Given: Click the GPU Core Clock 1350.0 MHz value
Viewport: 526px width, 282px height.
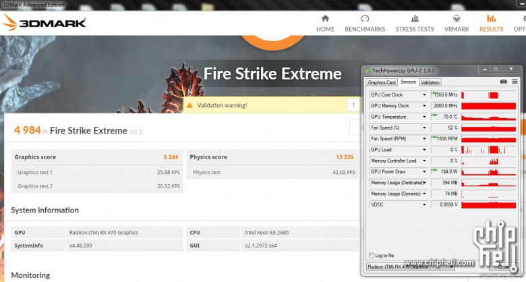Looking at the screenshot, I should pos(445,94).
